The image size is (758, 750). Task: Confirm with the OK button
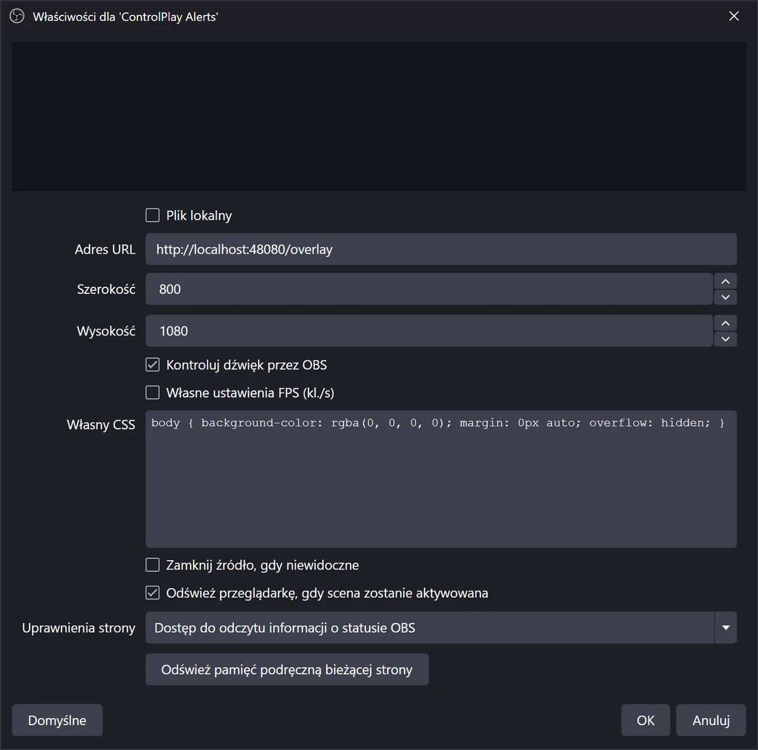tap(645, 720)
